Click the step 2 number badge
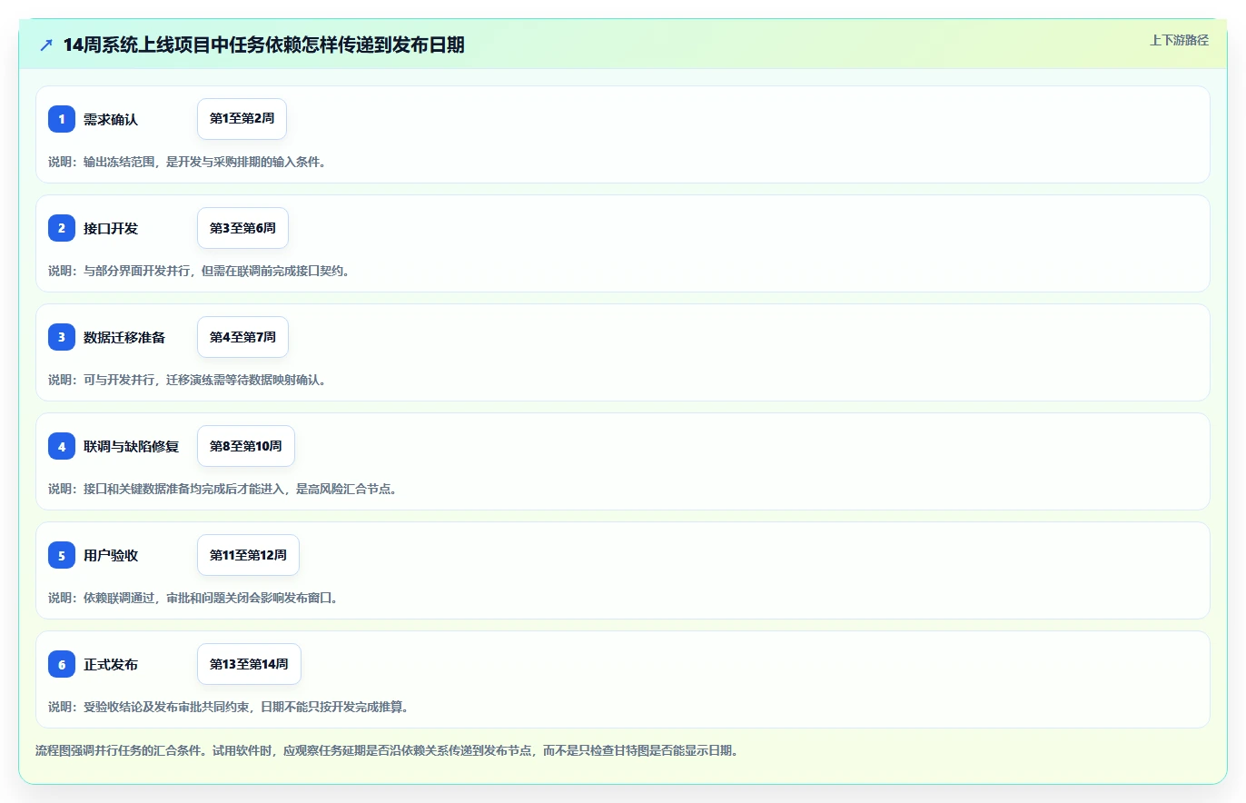The width and height of the screenshot is (1246, 803). 62,228
